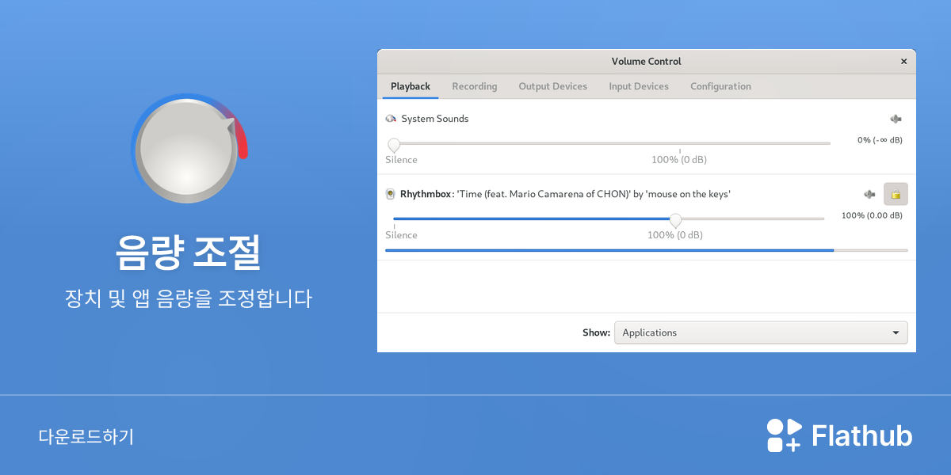This screenshot has height=475, width=951.
Task: Click the System Sounds volume slider handle
Action: [394, 145]
